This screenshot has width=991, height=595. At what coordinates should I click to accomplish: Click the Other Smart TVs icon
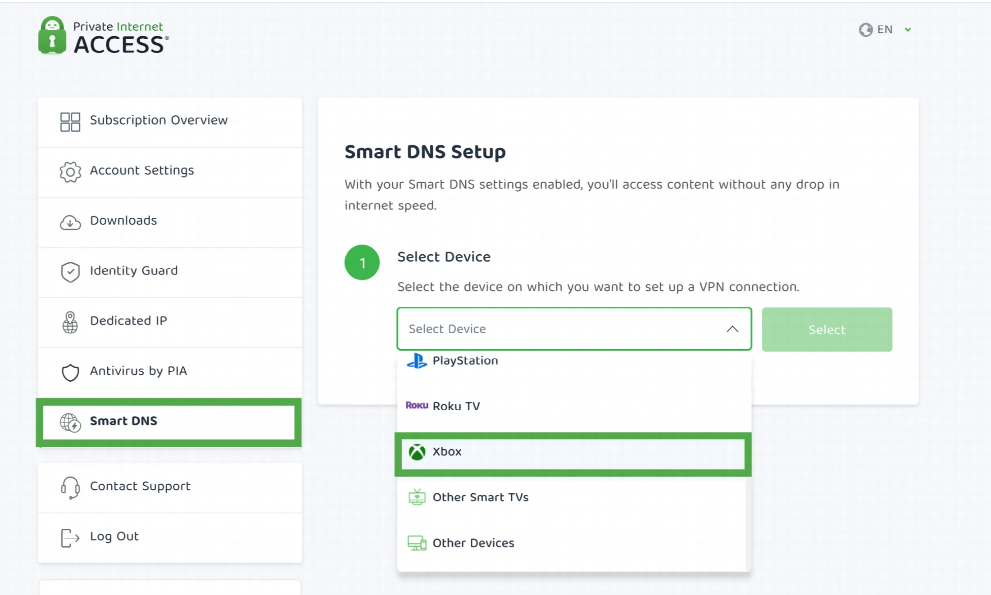(417, 497)
